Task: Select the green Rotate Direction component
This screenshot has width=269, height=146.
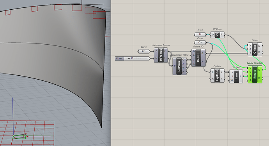Action: tap(255, 74)
